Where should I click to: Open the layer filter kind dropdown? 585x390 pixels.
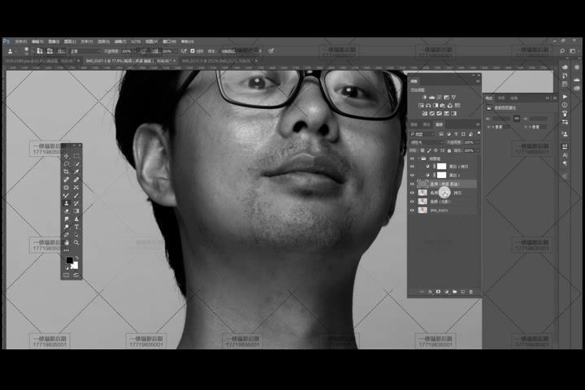pos(422,134)
